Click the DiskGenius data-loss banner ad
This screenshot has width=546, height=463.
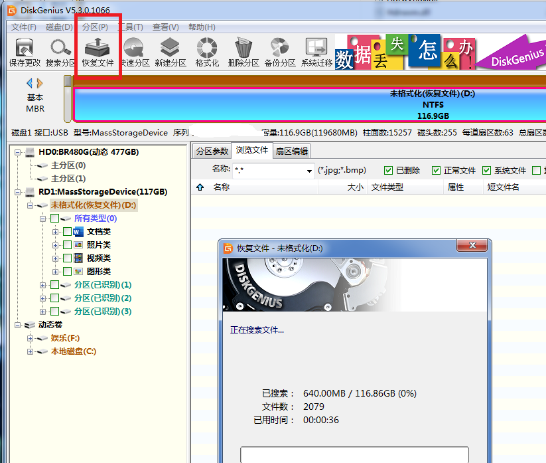click(440, 52)
